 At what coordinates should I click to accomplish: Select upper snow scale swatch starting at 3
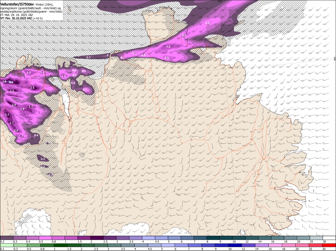pos(123,238)
